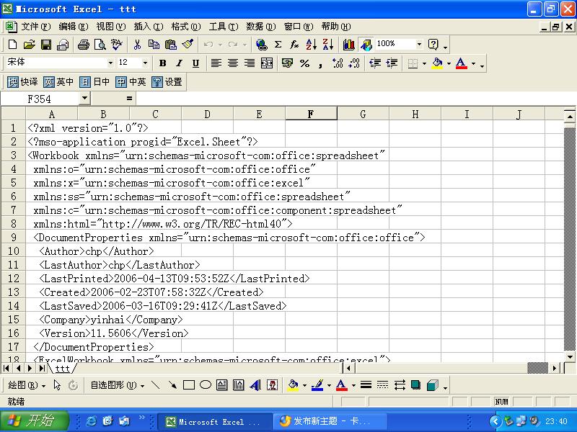
Task: Open the Paste Function dialog
Action: [x=294, y=45]
